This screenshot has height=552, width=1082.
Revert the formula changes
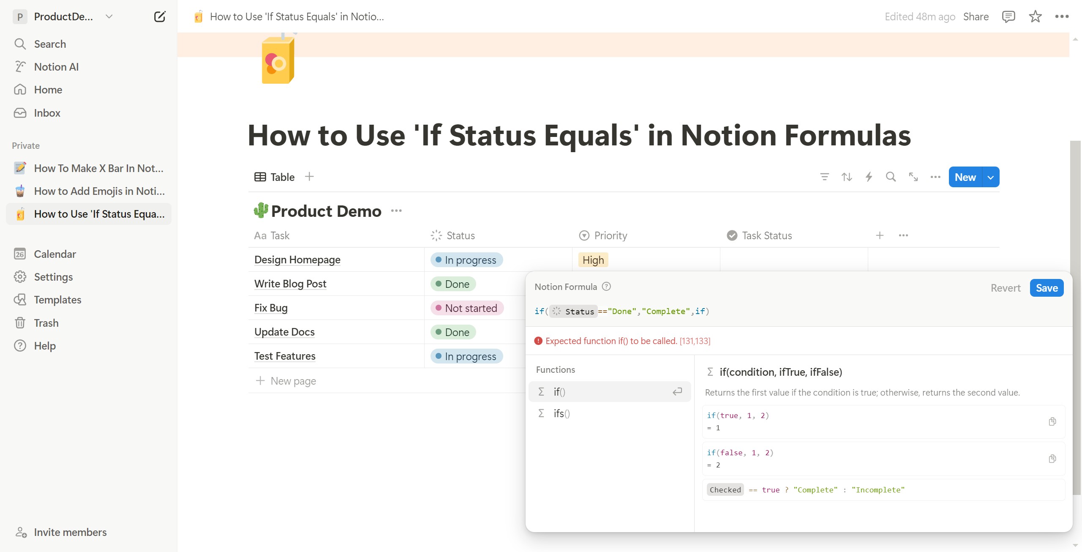click(x=1006, y=288)
